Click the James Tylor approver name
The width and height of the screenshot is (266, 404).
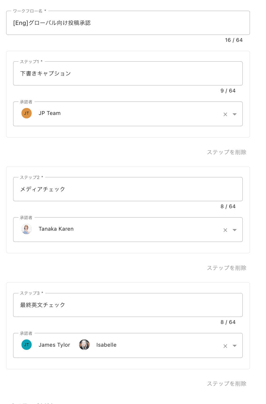tap(54, 345)
